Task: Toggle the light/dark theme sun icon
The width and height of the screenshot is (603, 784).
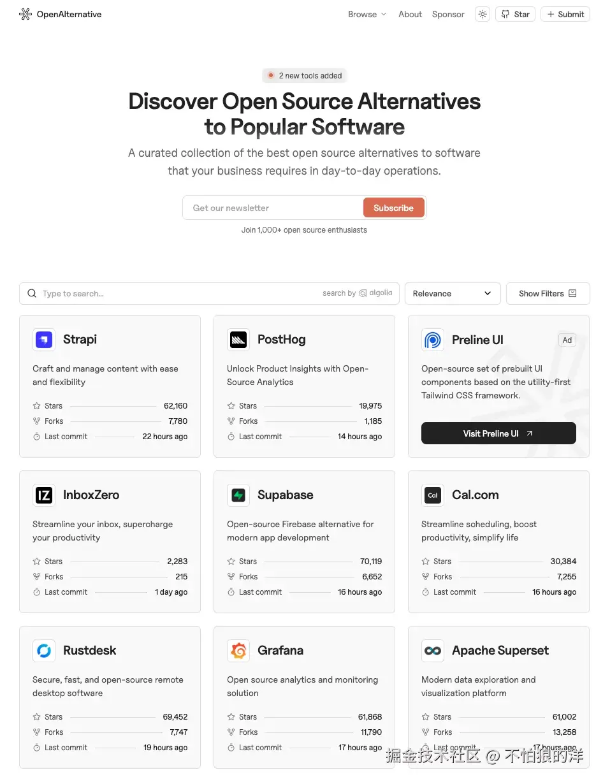Action: coord(483,14)
